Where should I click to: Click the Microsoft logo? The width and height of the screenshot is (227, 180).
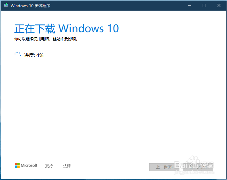click(26, 166)
